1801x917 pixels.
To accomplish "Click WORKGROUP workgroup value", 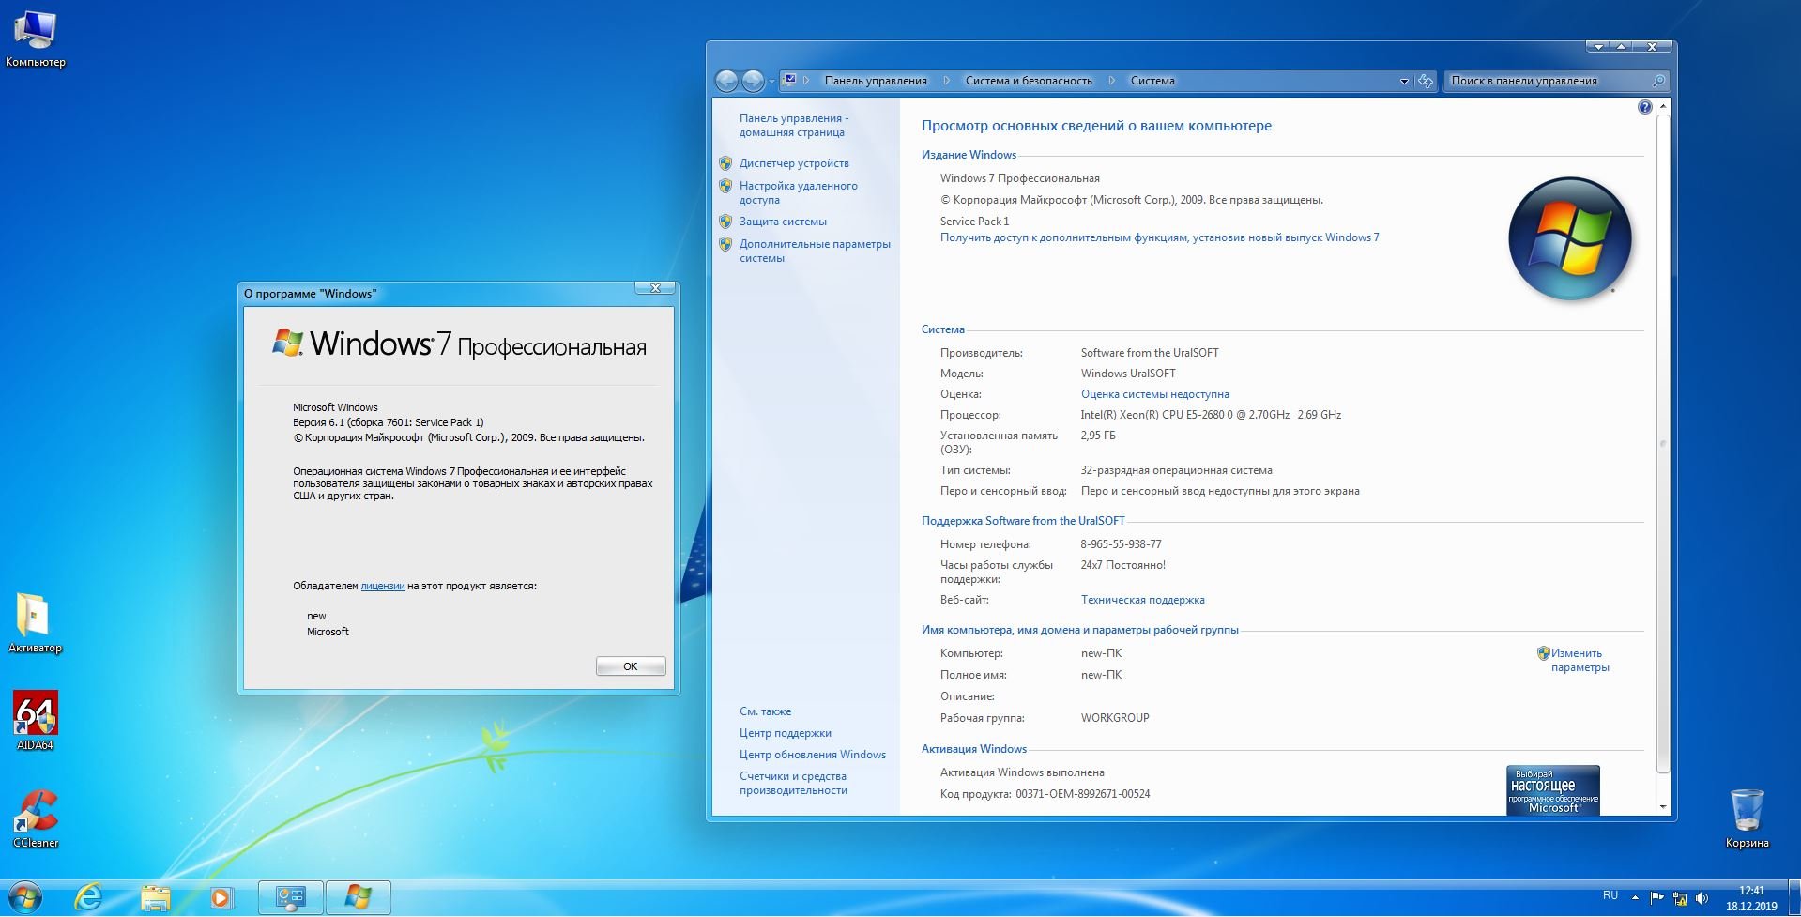I will click(x=1115, y=718).
